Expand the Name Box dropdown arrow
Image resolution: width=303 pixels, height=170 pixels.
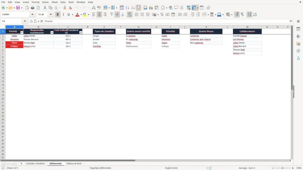click(25, 21)
